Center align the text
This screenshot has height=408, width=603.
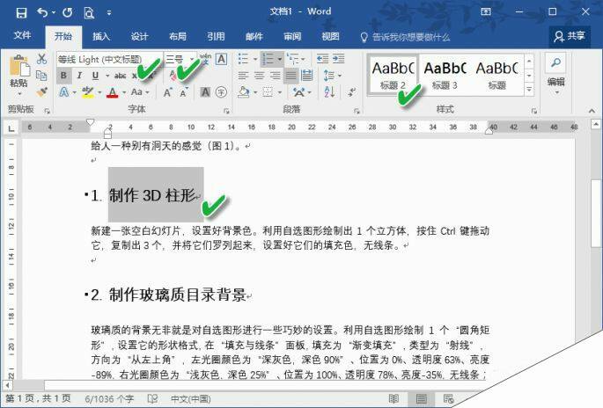(260, 76)
